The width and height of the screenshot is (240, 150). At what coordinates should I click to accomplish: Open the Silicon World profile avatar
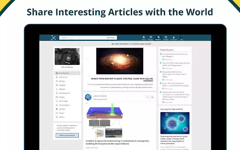point(88,97)
